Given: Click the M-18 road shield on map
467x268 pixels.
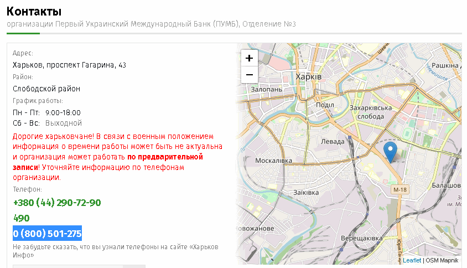Looking at the screenshot, I should tap(399, 189).
